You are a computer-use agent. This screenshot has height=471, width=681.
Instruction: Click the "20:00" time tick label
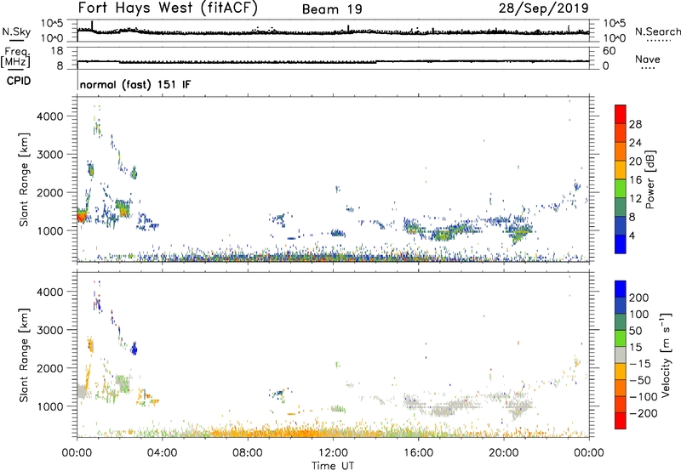tap(503, 453)
